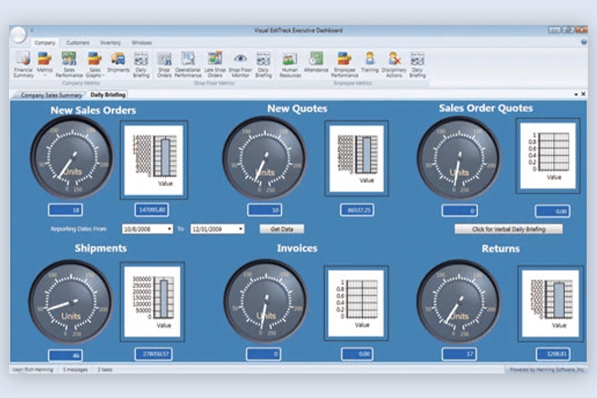Expand the Sales Graphs dropdown arrow
The image size is (597, 398).
[103, 75]
